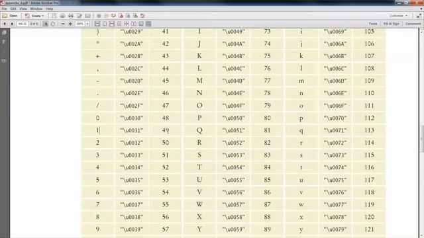Click the Open folder button
Image resolution: width=424 pixels, height=238 pixels.
click(10, 16)
